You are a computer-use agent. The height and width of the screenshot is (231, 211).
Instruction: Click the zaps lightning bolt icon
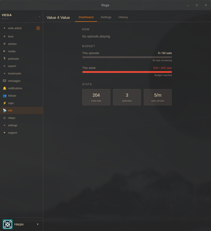pos(4,103)
